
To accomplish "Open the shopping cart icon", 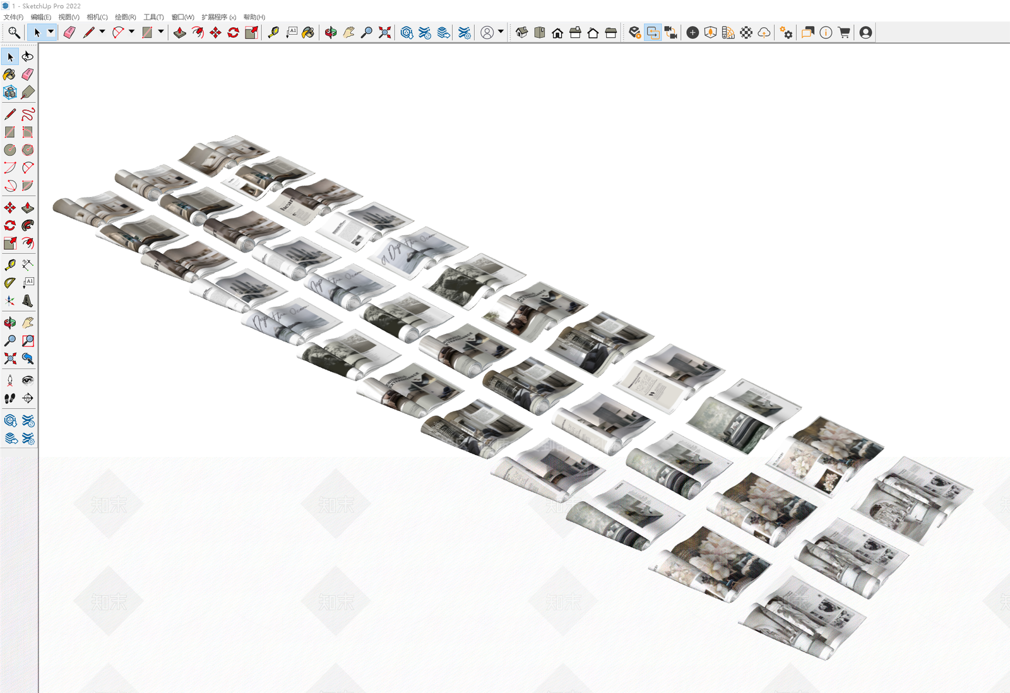I will pos(844,33).
